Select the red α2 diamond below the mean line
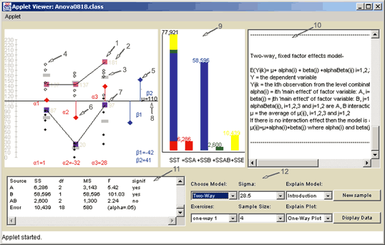The width and height of the screenshot is (385, 245). click(75, 118)
